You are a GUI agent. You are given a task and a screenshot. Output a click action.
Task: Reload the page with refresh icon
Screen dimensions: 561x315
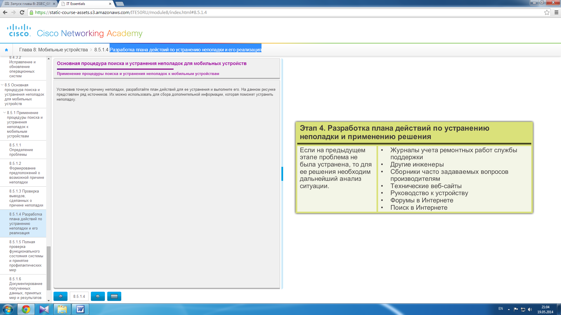coord(22,12)
